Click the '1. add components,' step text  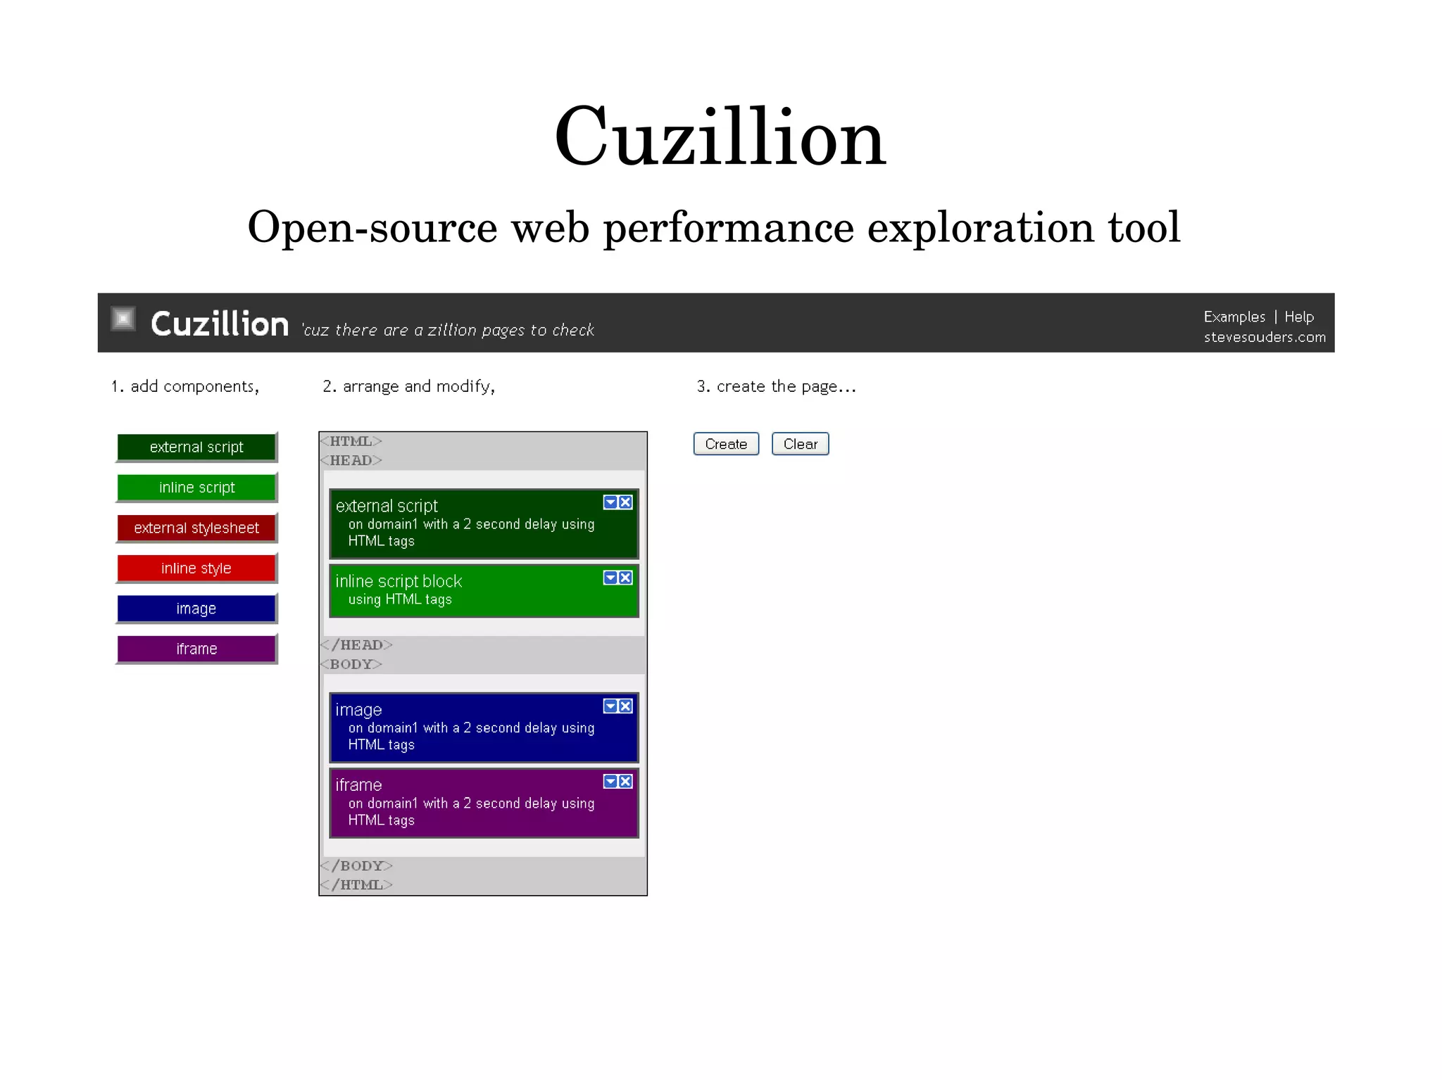click(185, 386)
